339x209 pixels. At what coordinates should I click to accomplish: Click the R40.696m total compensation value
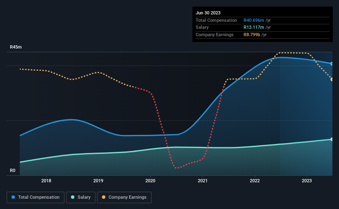click(254, 20)
